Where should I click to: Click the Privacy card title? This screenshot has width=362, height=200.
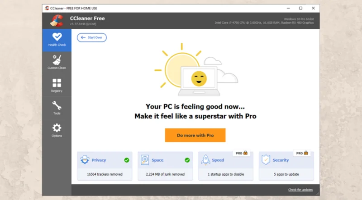click(x=99, y=160)
